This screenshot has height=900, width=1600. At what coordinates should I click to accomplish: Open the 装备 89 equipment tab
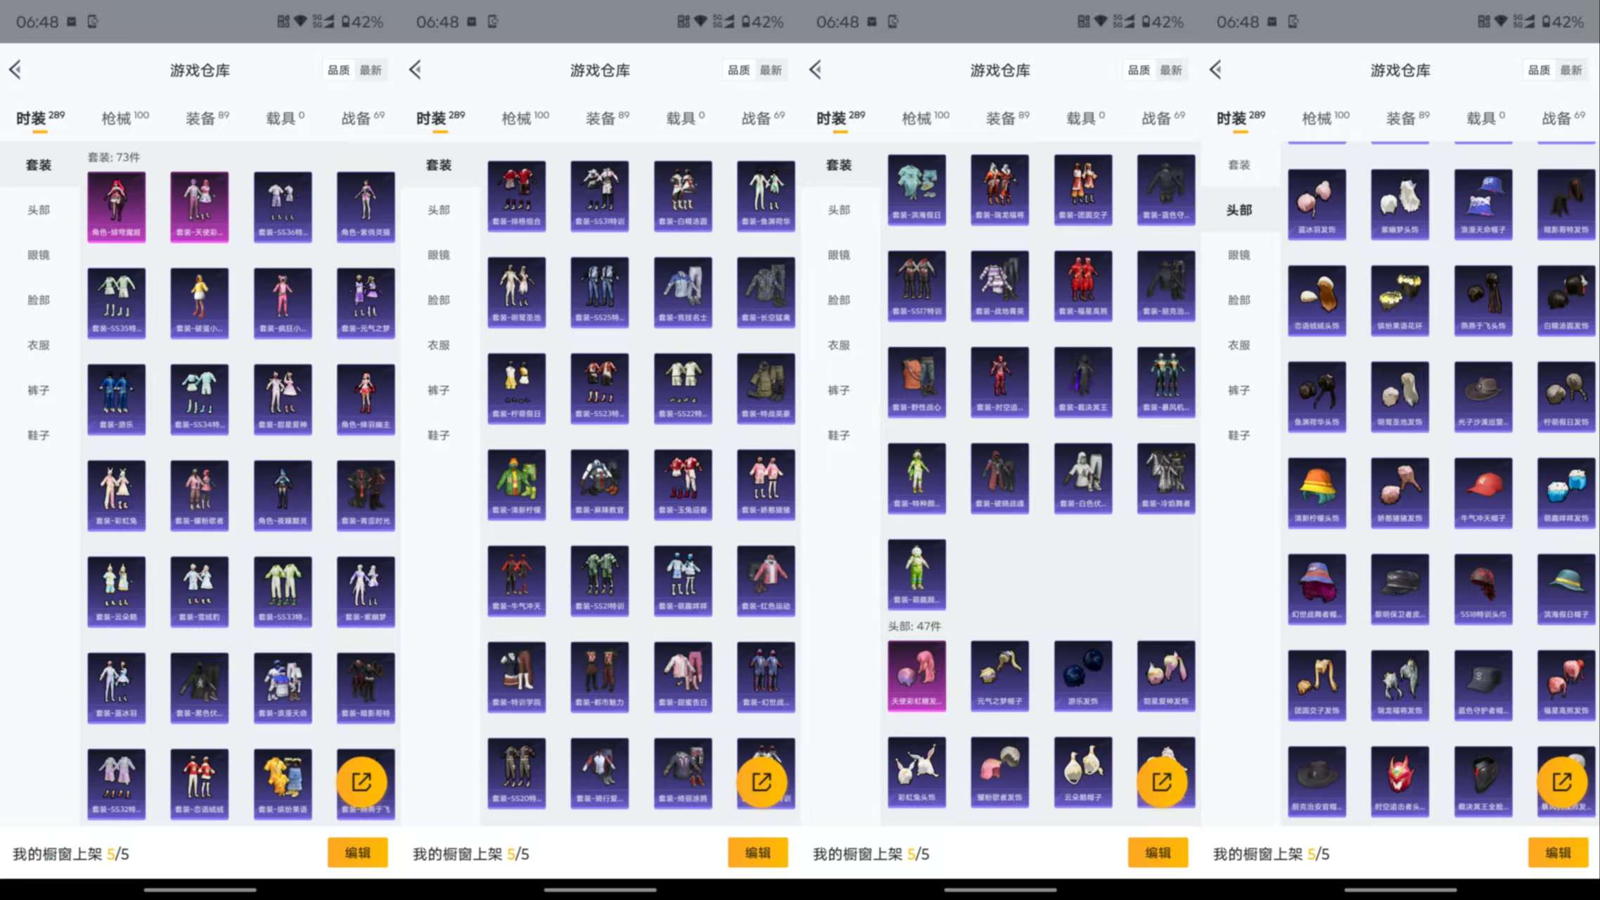pyautogui.click(x=204, y=117)
